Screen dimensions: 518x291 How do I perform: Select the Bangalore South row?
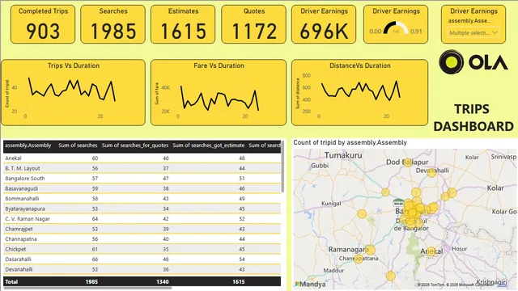[x=142, y=179]
